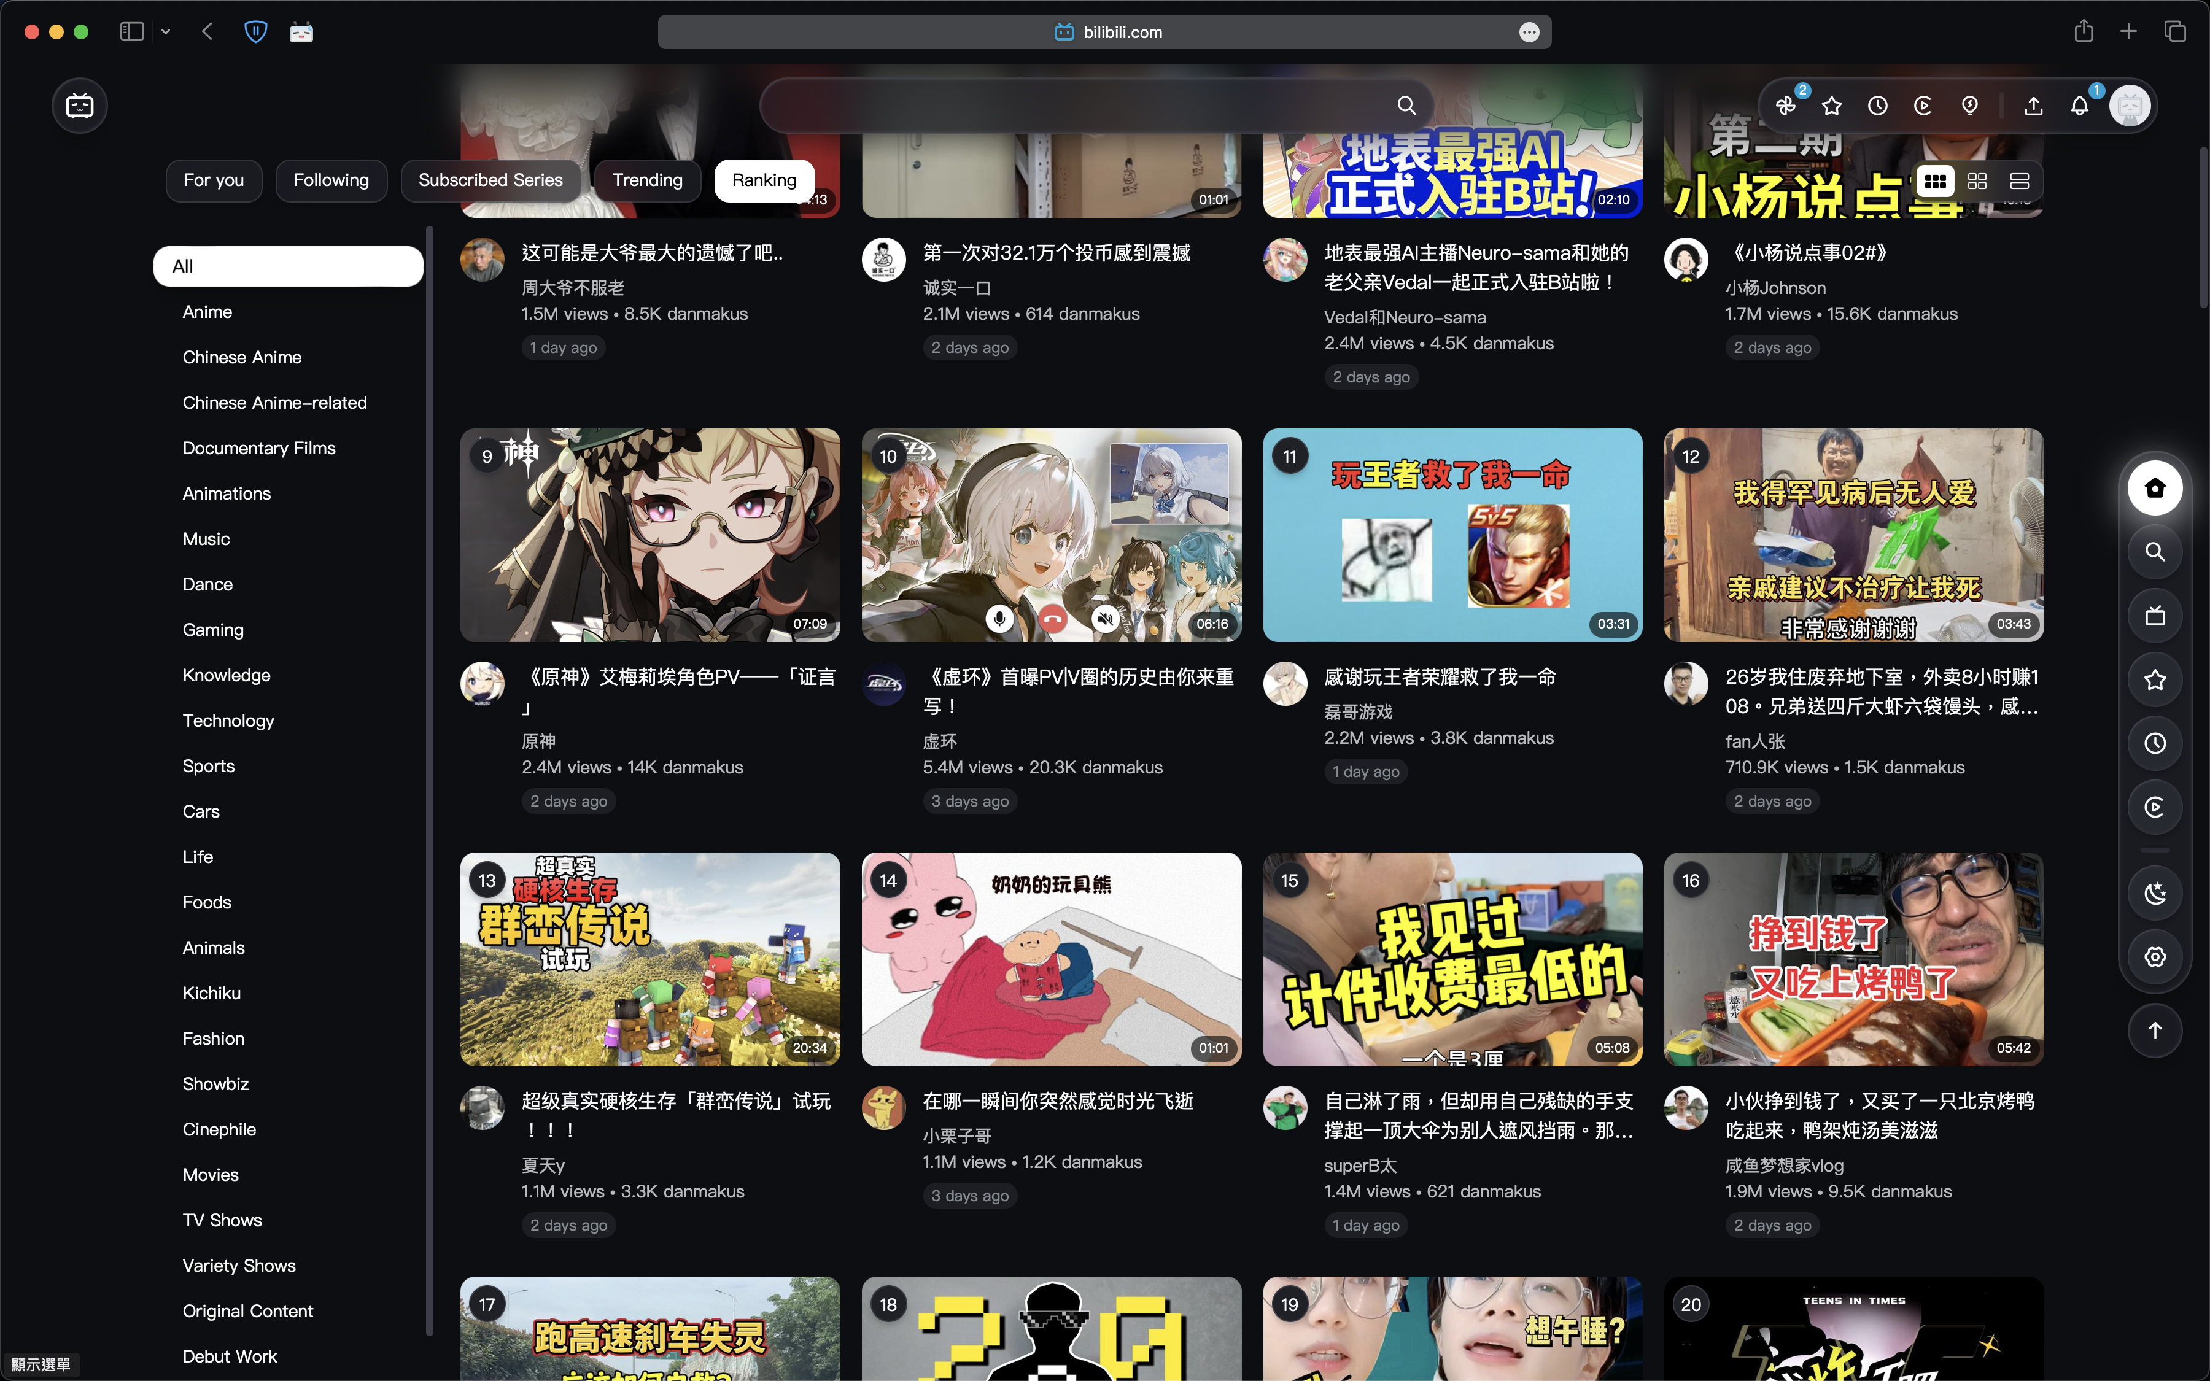Open the address bar more-options menu

(x=1530, y=31)
